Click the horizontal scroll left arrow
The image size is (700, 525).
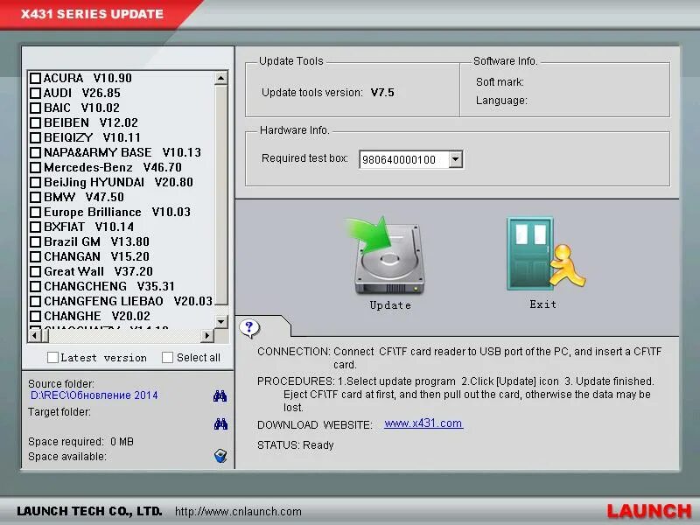[x=35, y=335]
